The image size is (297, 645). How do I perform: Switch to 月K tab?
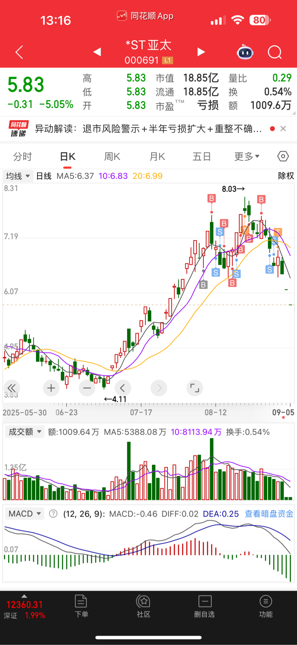point(157,157)
